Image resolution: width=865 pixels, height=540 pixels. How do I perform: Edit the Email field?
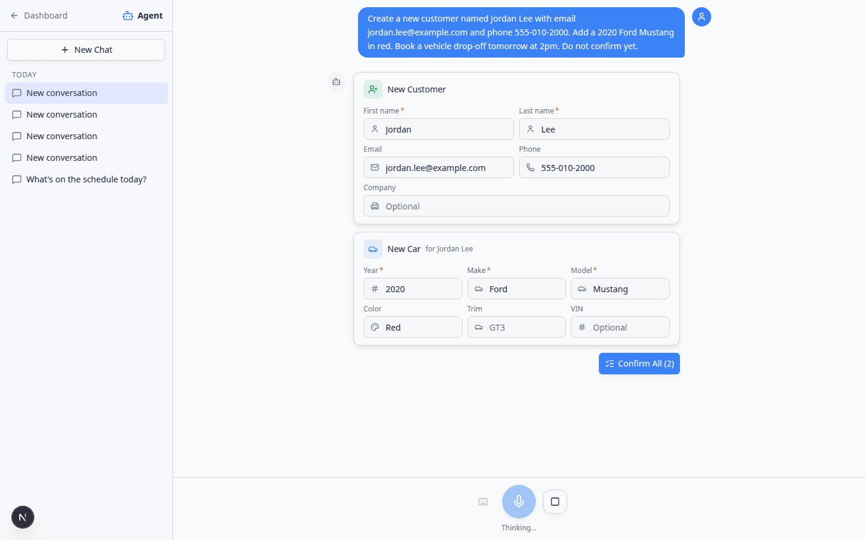pyautogui.click(x=439, y=167)
